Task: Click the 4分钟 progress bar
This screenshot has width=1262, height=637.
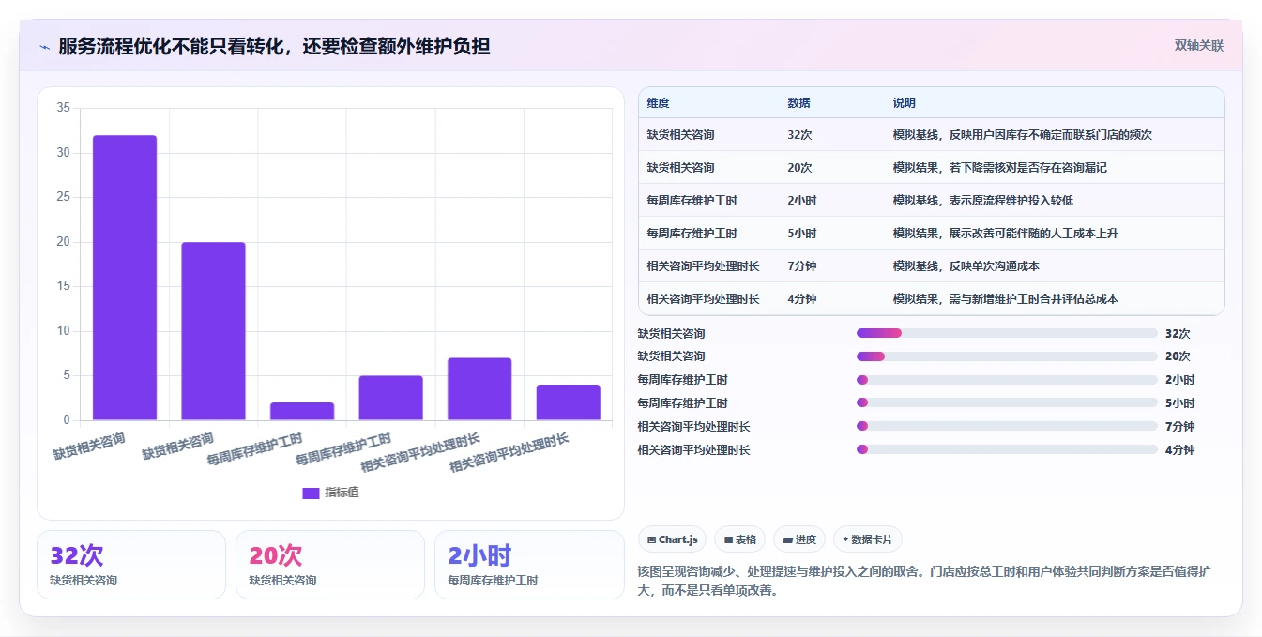Action: (x=1007, y=450)
